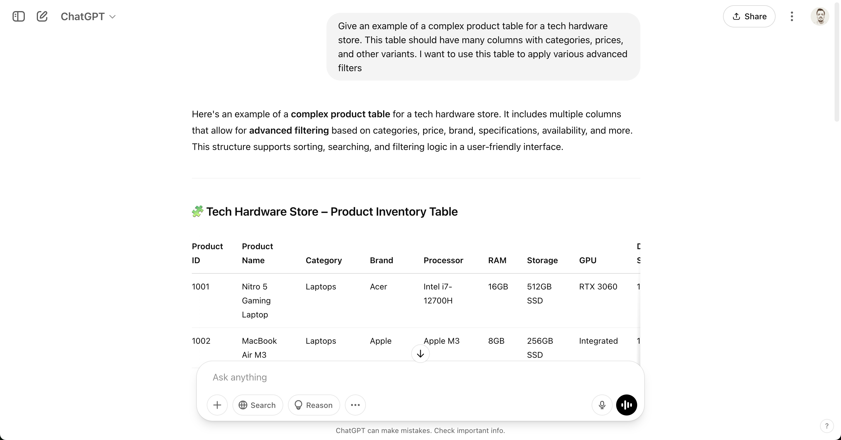Open the ChatGPT model selector dropdown

coord(88,16)
